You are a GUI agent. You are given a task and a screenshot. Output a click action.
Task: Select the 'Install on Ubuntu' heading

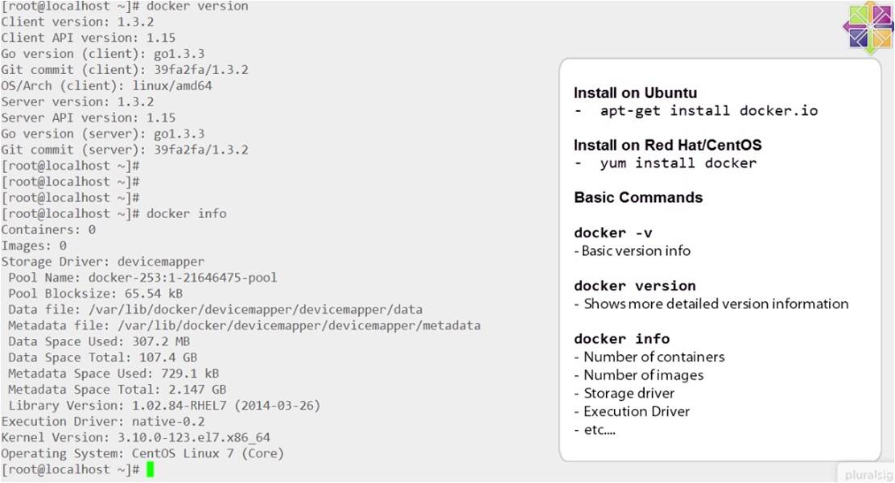click(635, 93)
